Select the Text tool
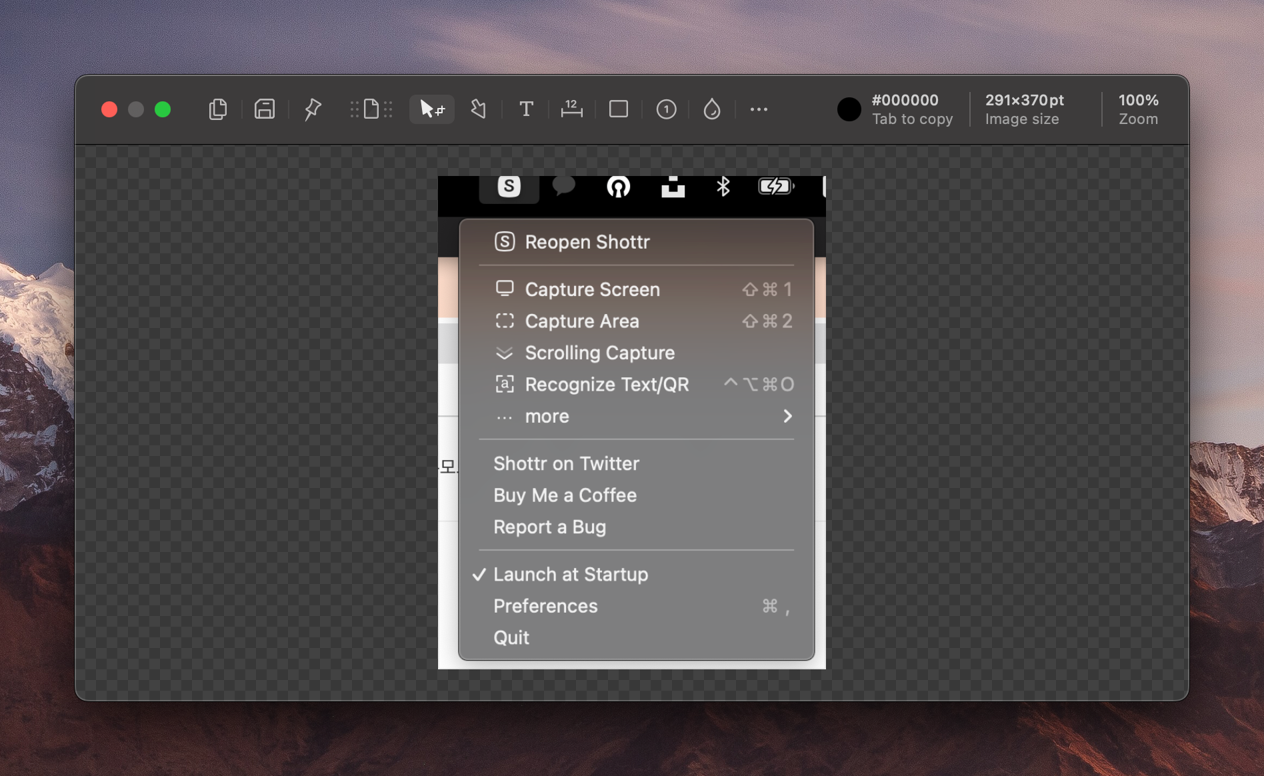Screen dimensions: 1264x776 coord(526,109)
